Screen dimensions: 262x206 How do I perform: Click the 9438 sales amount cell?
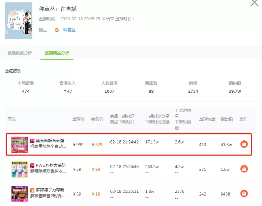pyautogui.click(x=225, y=194)
